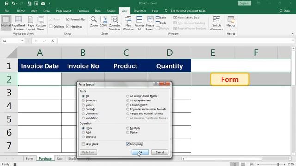The width and height of the screenshot is (296, 166).
Task: Open Custom Views dialog
Action: click(41, 24)
